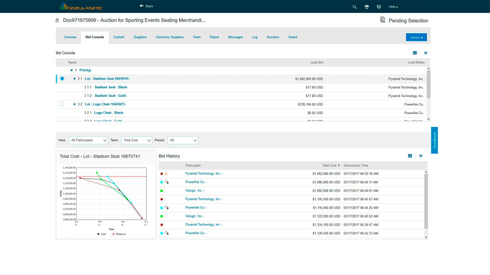This screenshot has width=490, height=275.
Task: Click the document icon beside Doc971675699 title
Action: point(58,20)
